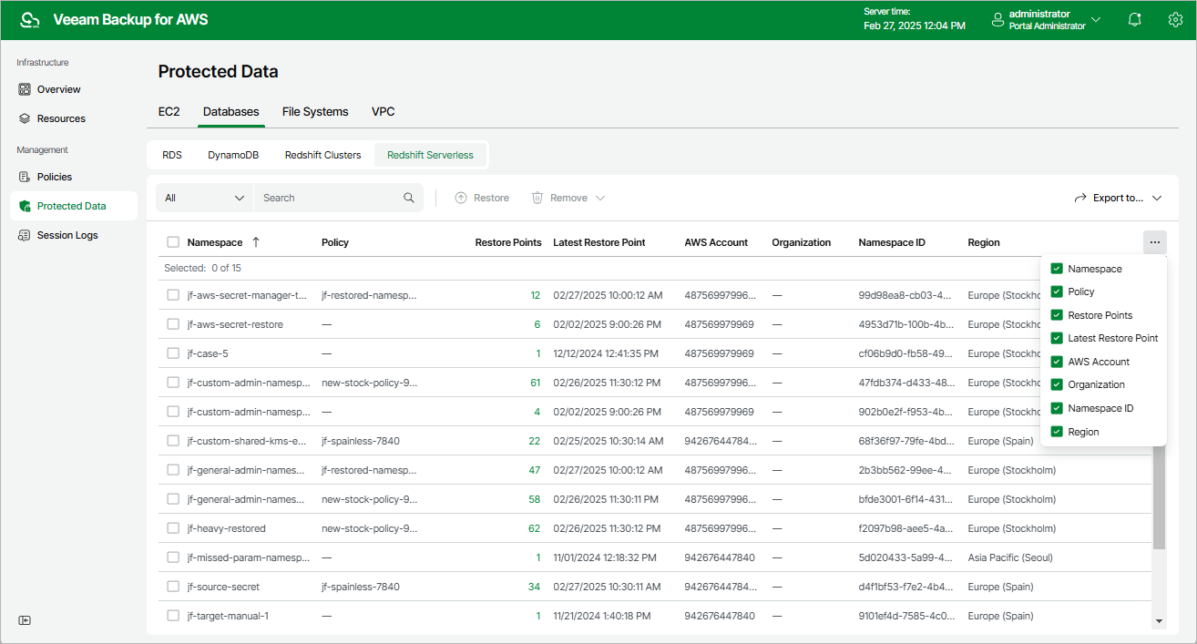1197x644 pixels.
Task: Click the column chooser ellipsis icon
Action: pos(1154,242)
